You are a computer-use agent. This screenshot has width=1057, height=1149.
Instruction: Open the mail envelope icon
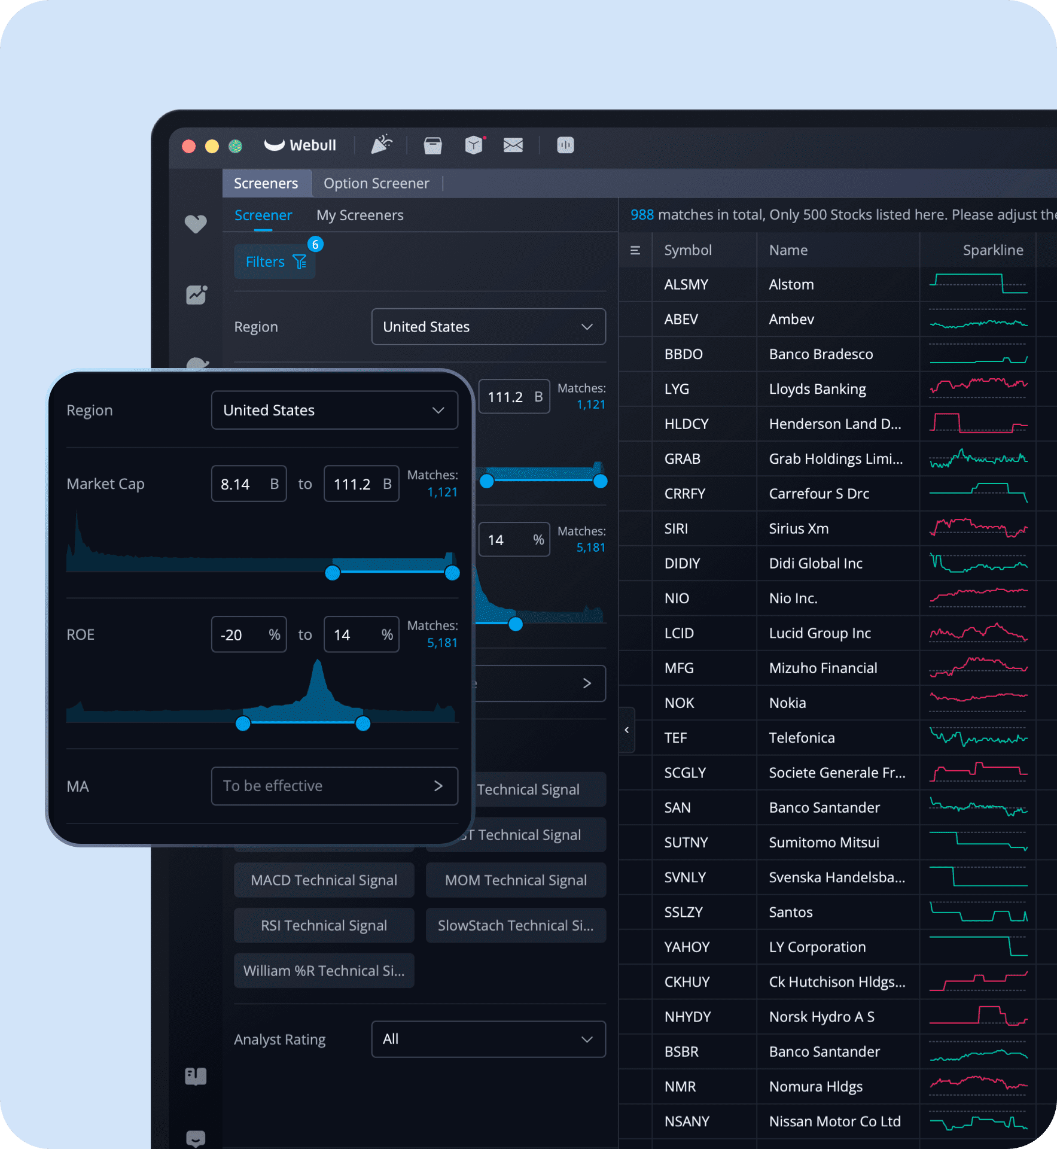click(x=513, y=145)
